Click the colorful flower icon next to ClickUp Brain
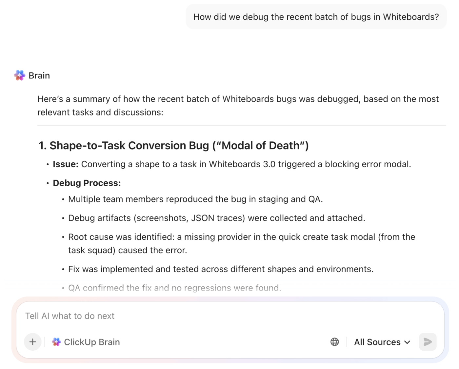The height and width of the screenshot is (369, 459). click(x=56, y=342)
